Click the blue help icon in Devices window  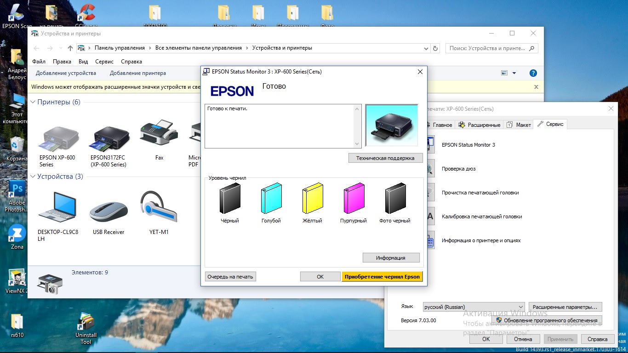(533, 73)
